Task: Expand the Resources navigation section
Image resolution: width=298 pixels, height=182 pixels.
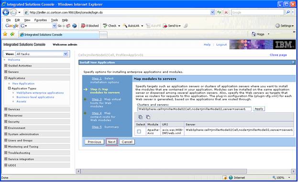Action: [6, 116]
